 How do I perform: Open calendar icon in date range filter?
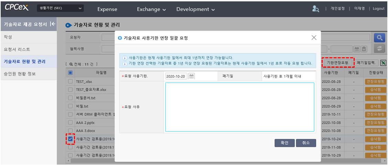click(357, 49)
